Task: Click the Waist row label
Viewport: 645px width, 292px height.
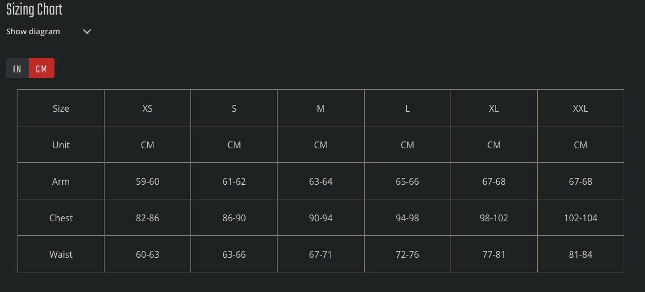Action: pos(61,254)
